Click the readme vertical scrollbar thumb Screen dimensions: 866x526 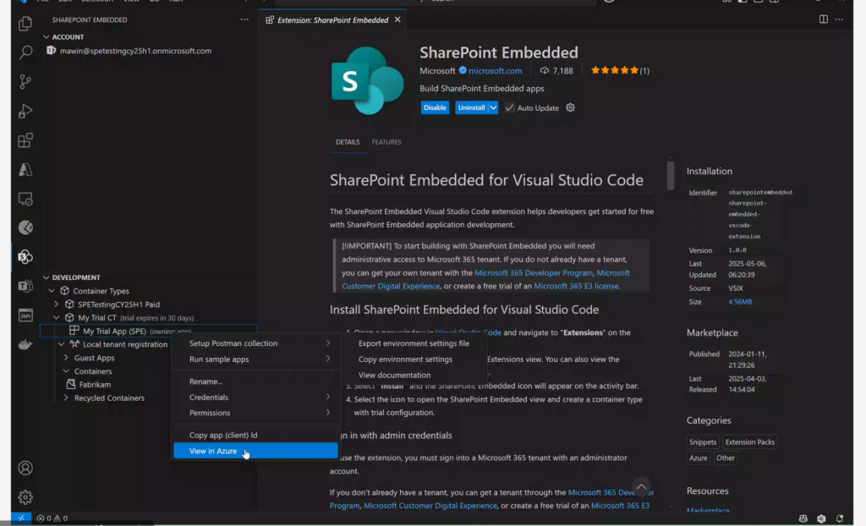(671, 175)
